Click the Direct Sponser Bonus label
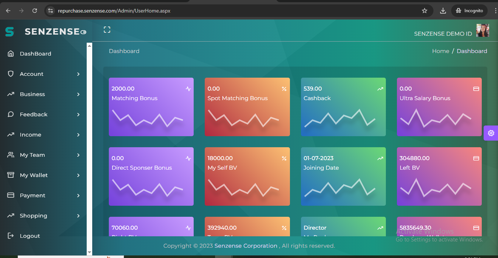This screenshot has width=498, height=258. point(142,168)
